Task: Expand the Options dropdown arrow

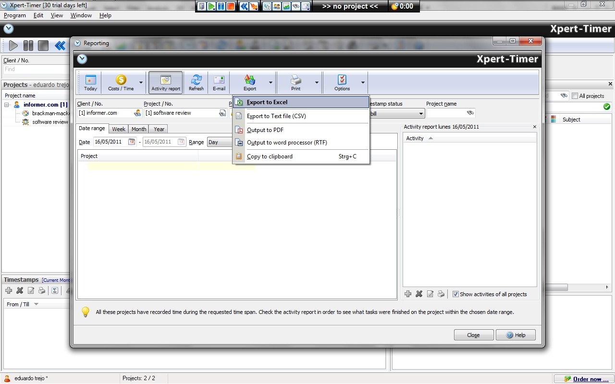Action: click(x=363, y=83)
